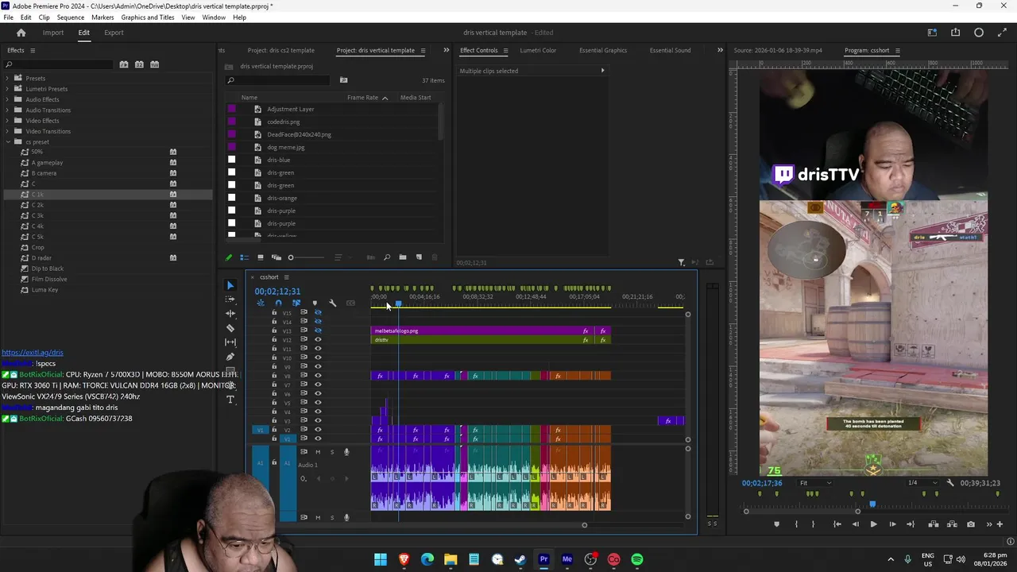Open Project panel tabs overflow chevron
This screenshot has width=1017, height=572.
coord(445,50)
